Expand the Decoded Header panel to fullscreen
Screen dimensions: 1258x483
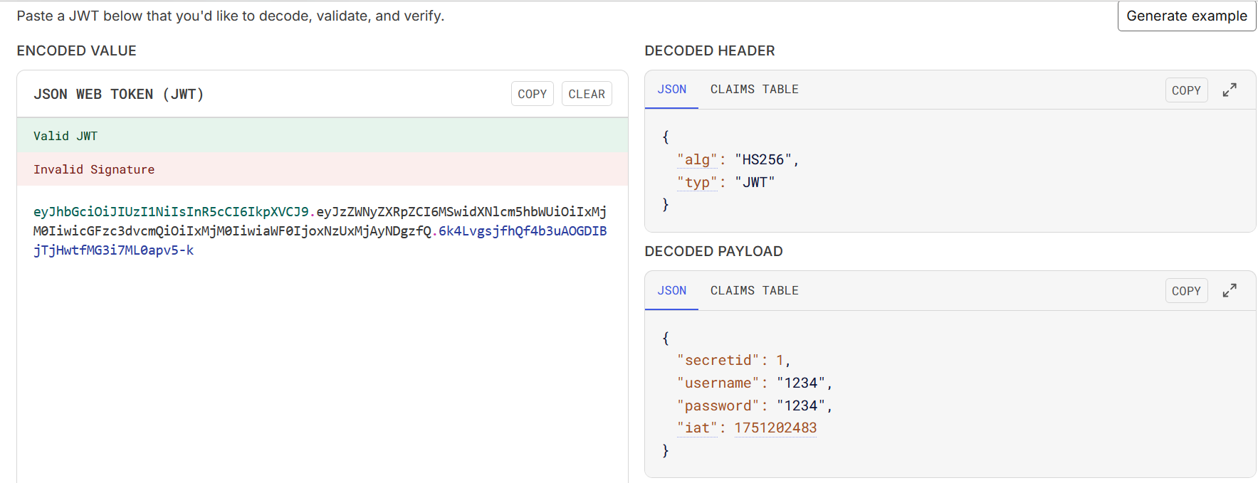tap(1230, 90)
